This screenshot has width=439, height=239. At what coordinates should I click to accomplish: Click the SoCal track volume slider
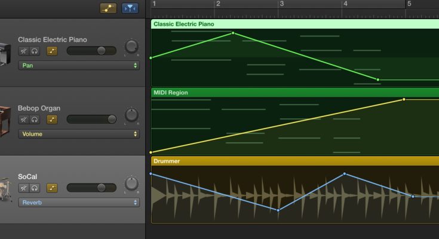(x=91, y=188)
